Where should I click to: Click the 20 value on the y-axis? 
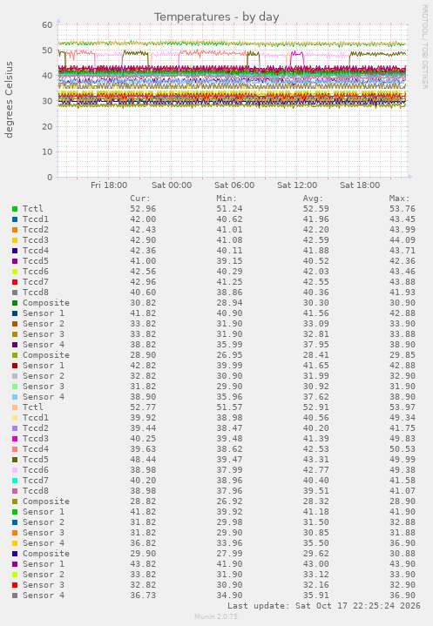point(47,126)
